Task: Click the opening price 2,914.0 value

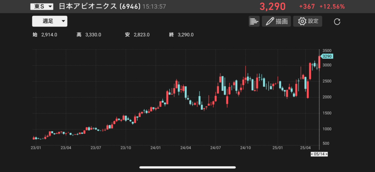Action: 49,35
